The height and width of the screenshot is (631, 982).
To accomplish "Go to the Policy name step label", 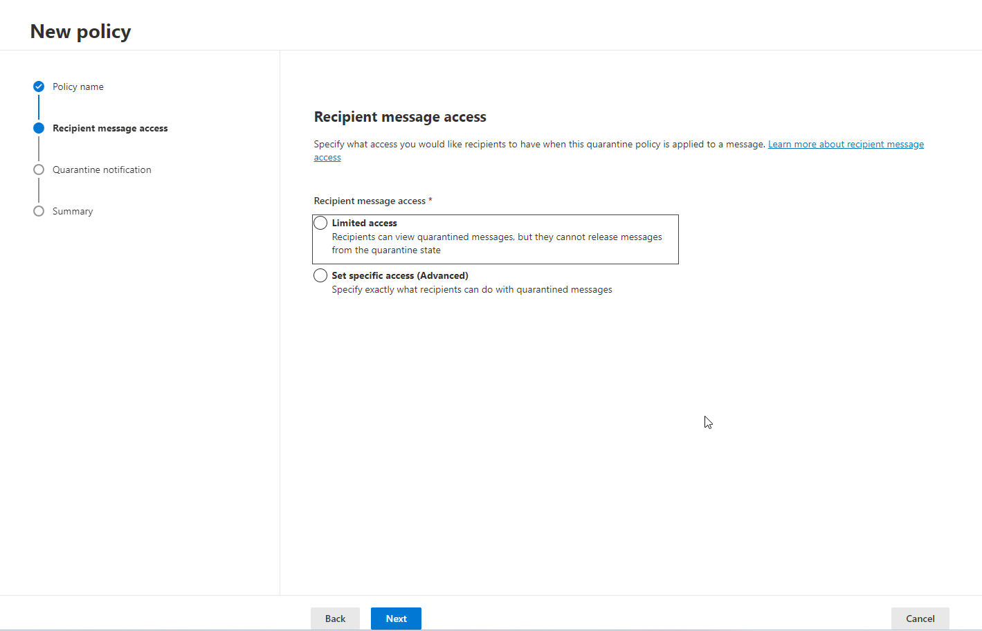I will click(78, 86).
